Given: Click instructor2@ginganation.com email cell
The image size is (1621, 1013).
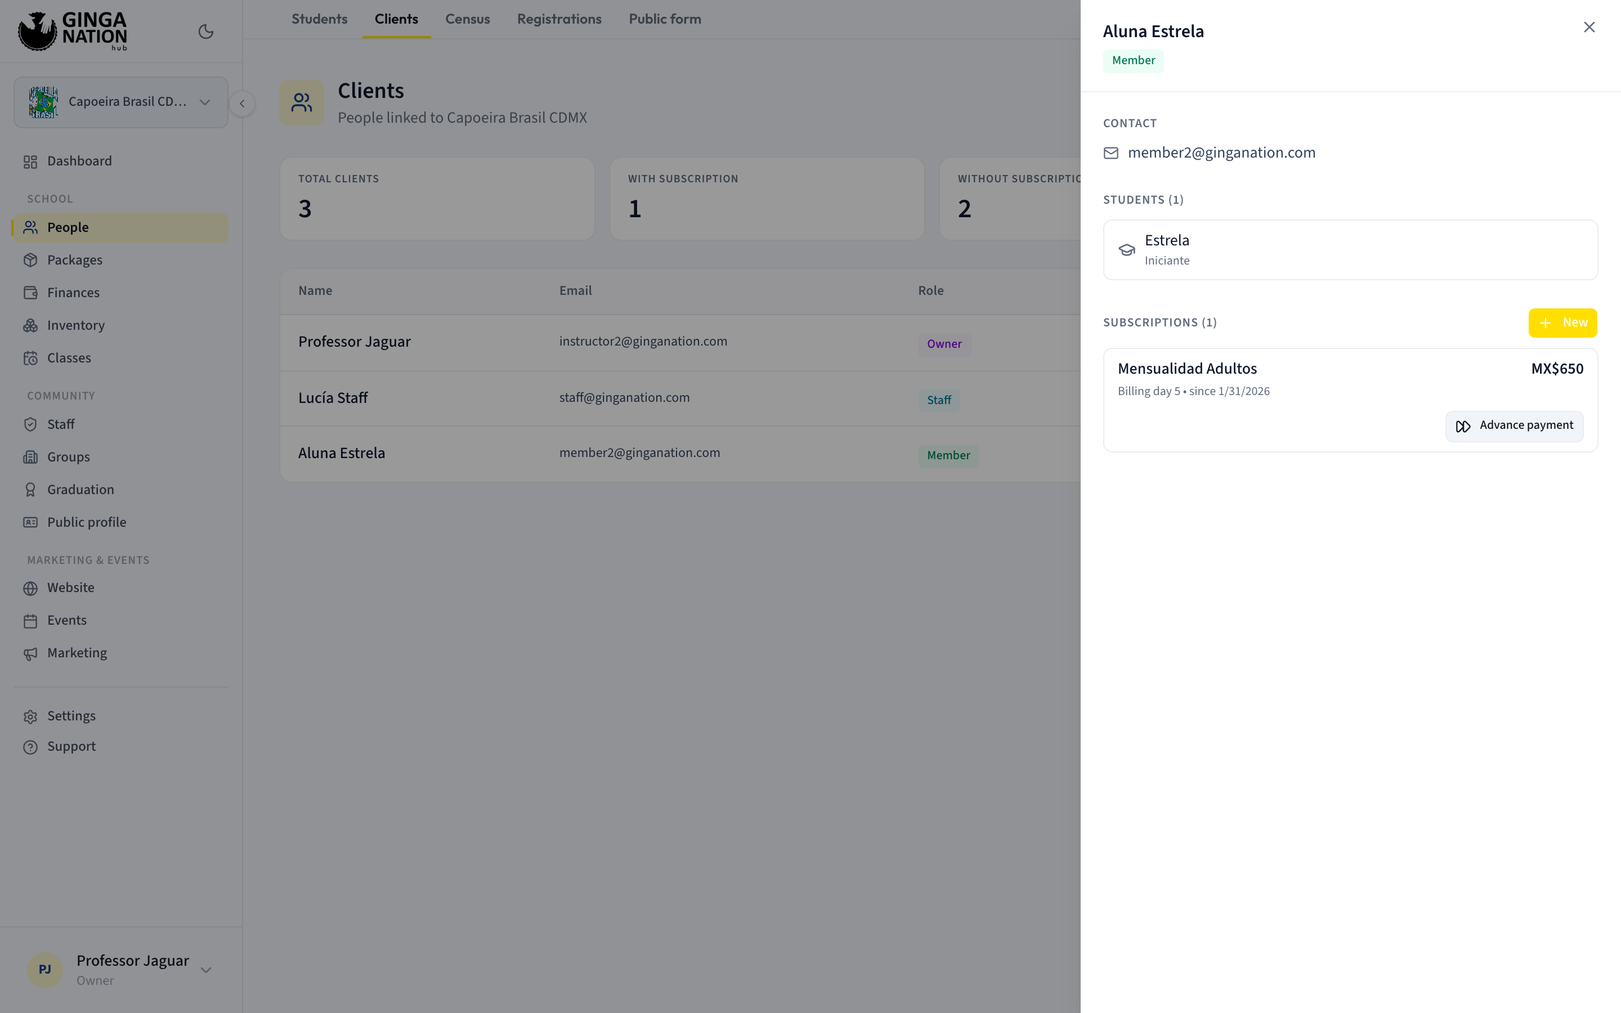Looking at the screenshot, I should click(643, 342).
